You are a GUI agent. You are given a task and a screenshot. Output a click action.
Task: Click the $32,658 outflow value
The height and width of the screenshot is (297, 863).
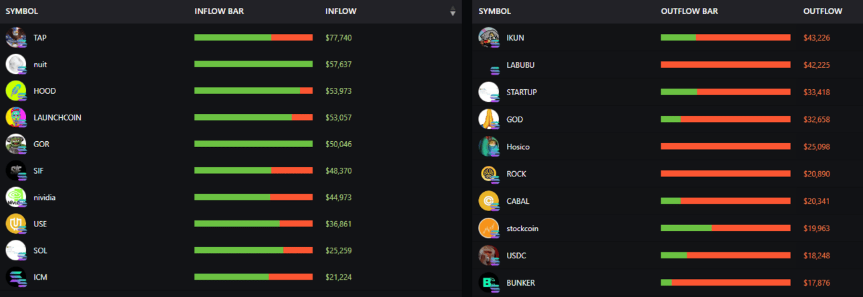point(817,120)
